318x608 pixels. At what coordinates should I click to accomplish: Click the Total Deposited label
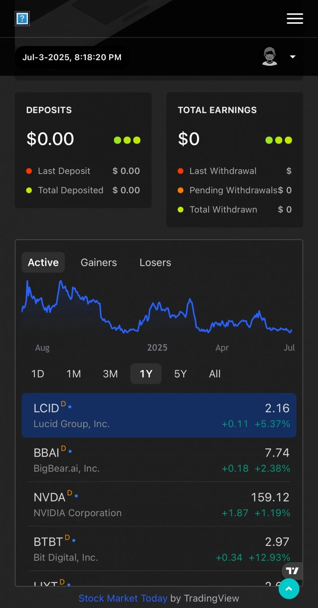[71, 190]
